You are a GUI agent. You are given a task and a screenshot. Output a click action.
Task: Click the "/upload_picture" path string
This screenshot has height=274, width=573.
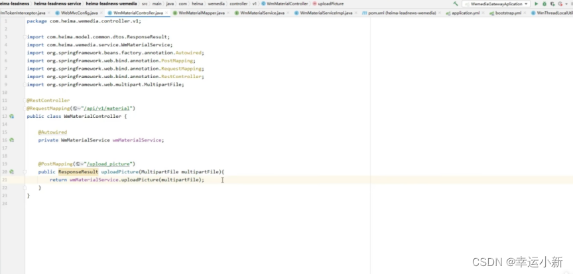pyautogui.click(x=109, y=164)
